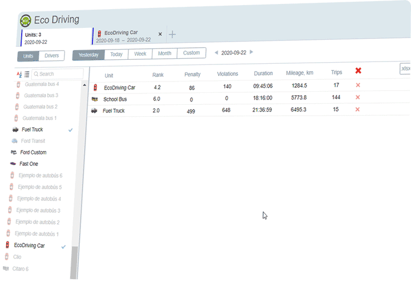This screenshot has width=411, height=290.
Task: Select Fast One in list
Action: click(x=29, y=164)
